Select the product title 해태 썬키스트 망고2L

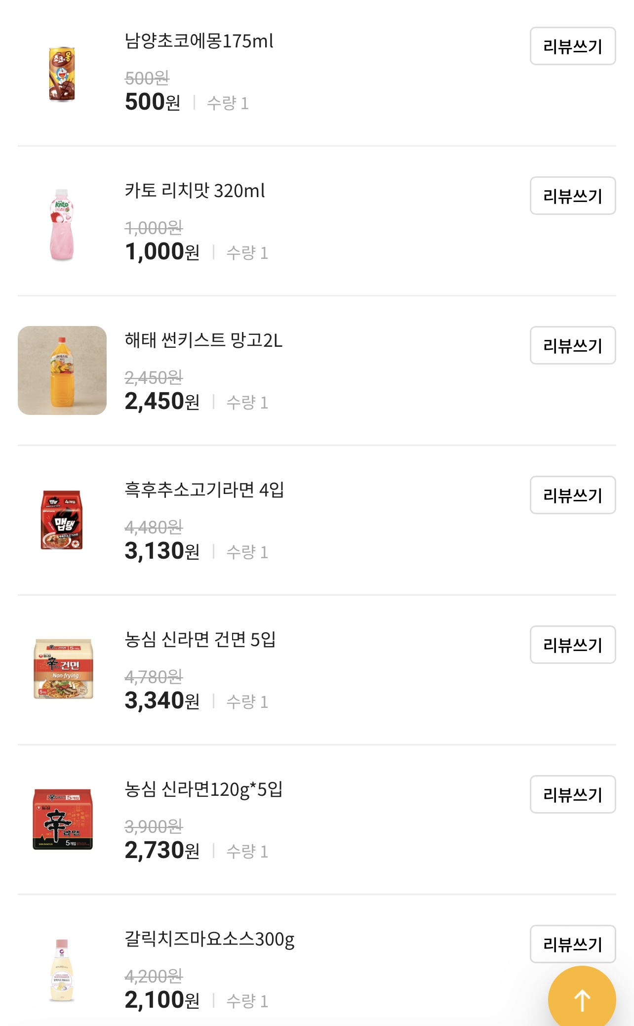[x=203, y=340]
